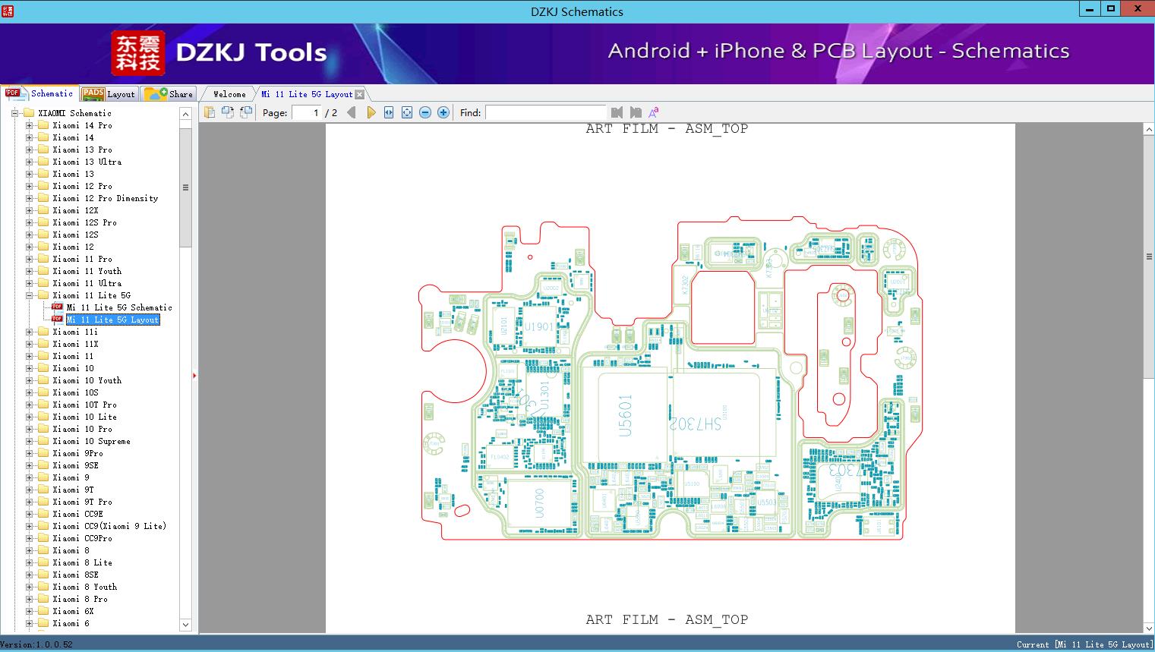Viewport: 1155px width, 652px height.
Task: Go to the next page arrow
Action: point(371,112)
